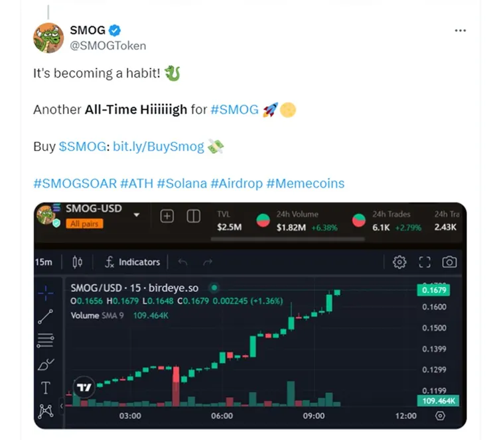This screenshot has width=491, height=440.
Task: Toggle the split layout view icon
Action: 194,216
